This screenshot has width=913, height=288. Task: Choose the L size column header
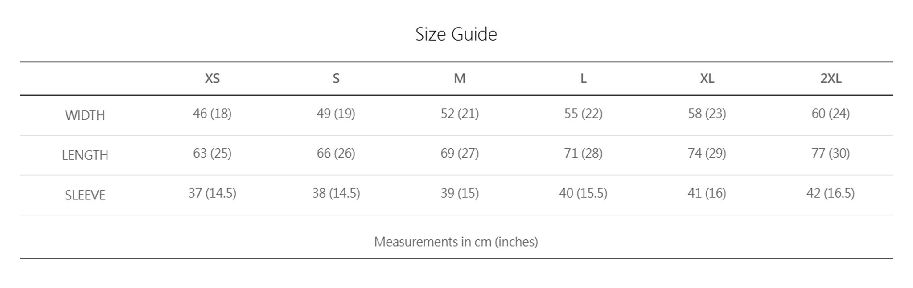click(583, 78)
